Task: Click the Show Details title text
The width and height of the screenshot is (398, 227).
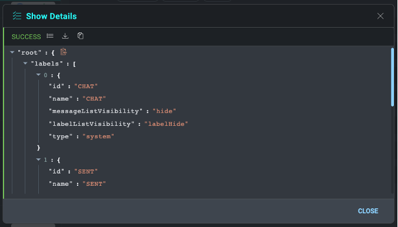Action: pyautogui.click(x=51, y=16)
